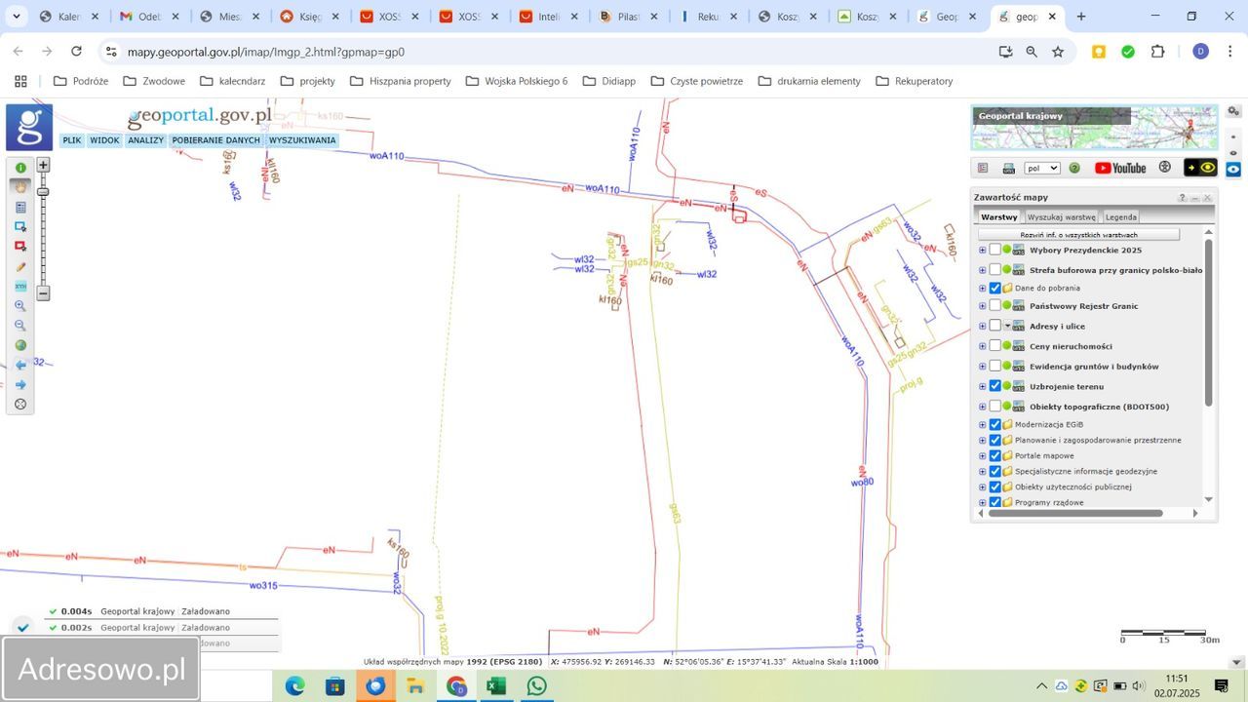Click the XYH coordinates tool

tap(20, 287)
